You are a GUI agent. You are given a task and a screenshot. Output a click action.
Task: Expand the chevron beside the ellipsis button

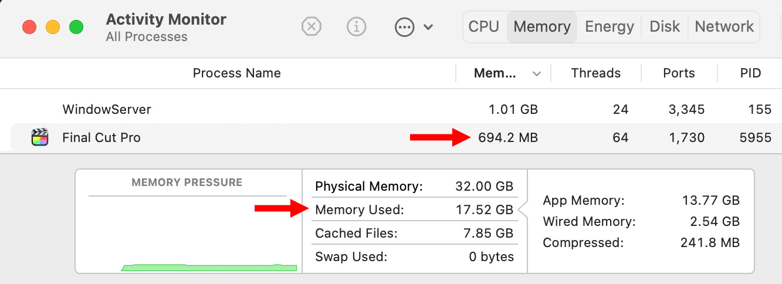(x=428, y=27)
